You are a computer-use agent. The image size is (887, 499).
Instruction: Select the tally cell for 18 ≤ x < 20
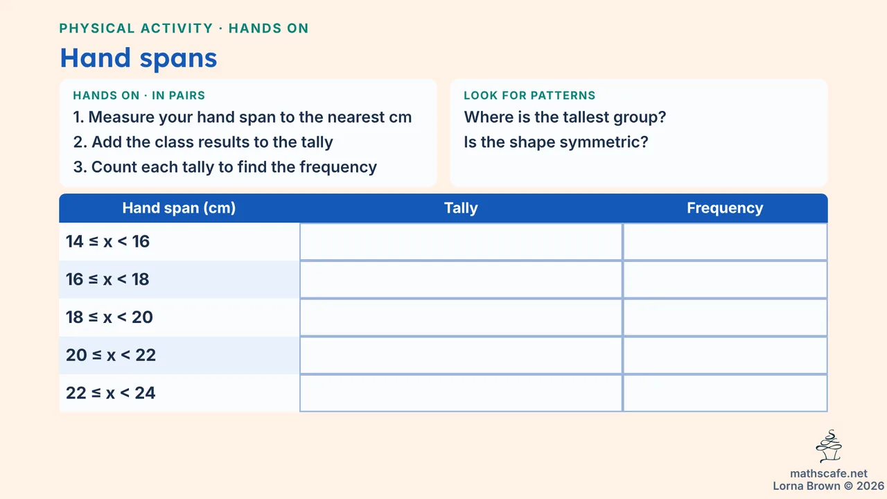coord(462,317)
